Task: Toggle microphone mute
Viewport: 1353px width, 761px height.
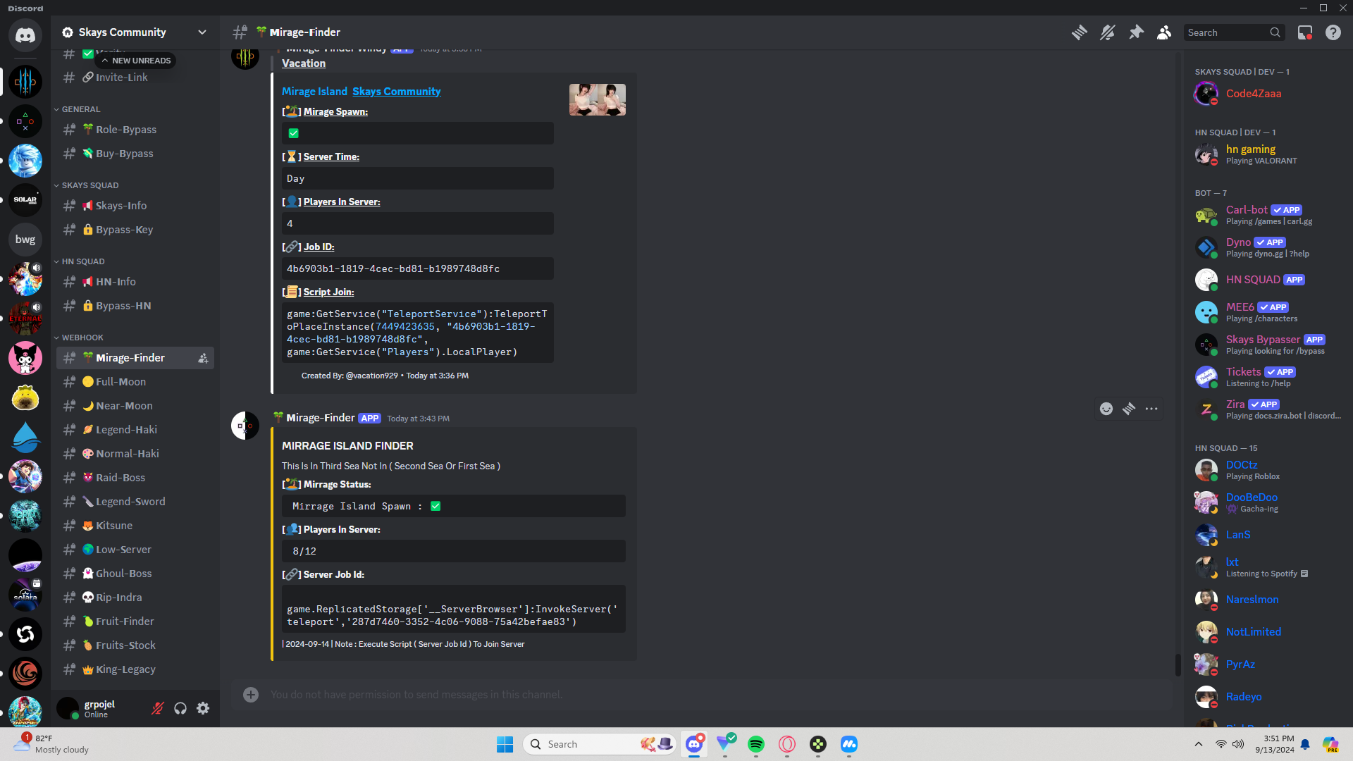Action: [x=158, y=708]
